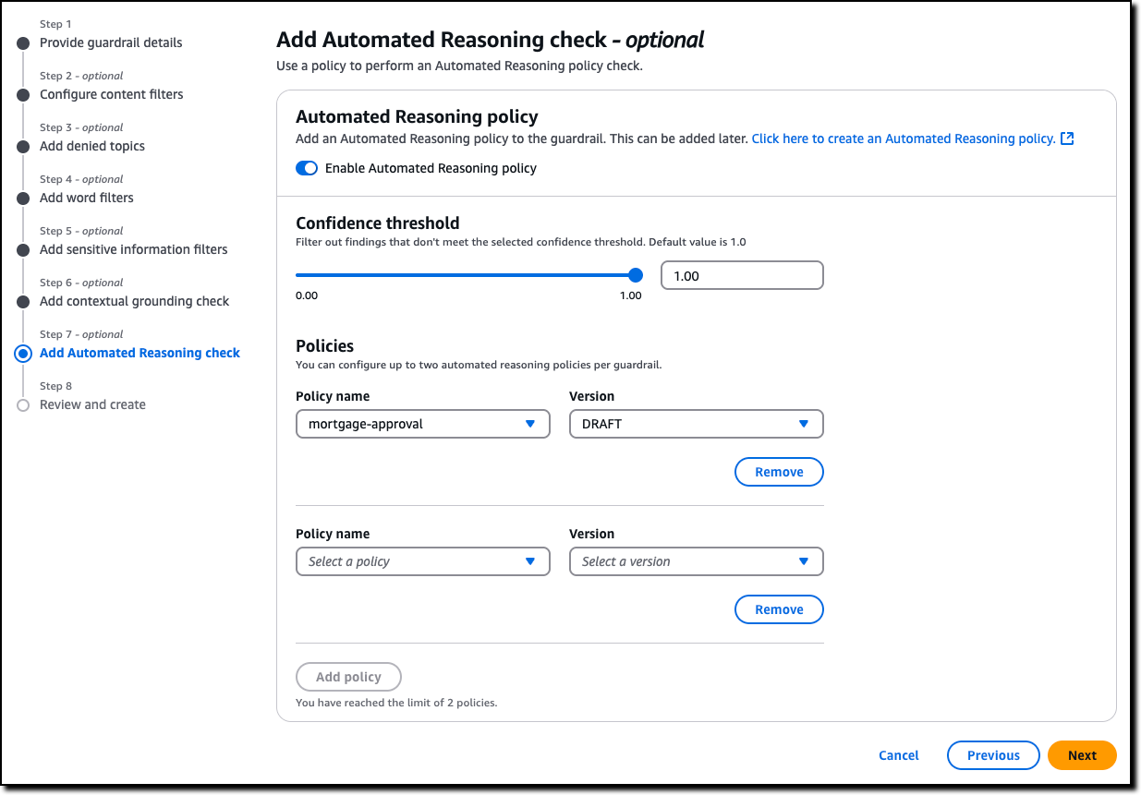Click the disabled Add policy button

(x=348, y=677)
